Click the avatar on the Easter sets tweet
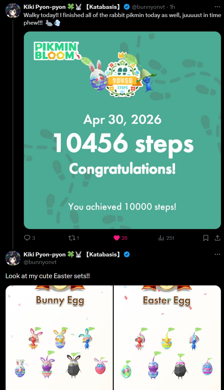 point(13,258)
